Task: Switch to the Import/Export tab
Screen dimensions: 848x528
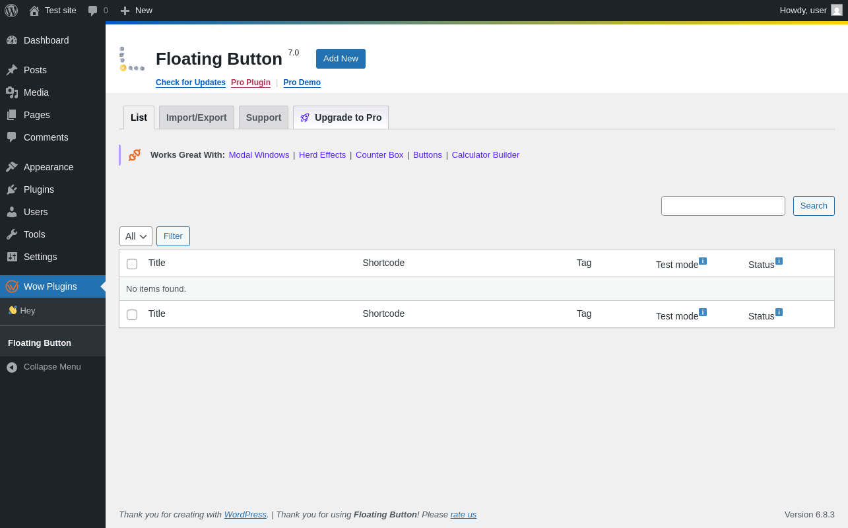Action: pyautogui.click(x=196, y=117)
